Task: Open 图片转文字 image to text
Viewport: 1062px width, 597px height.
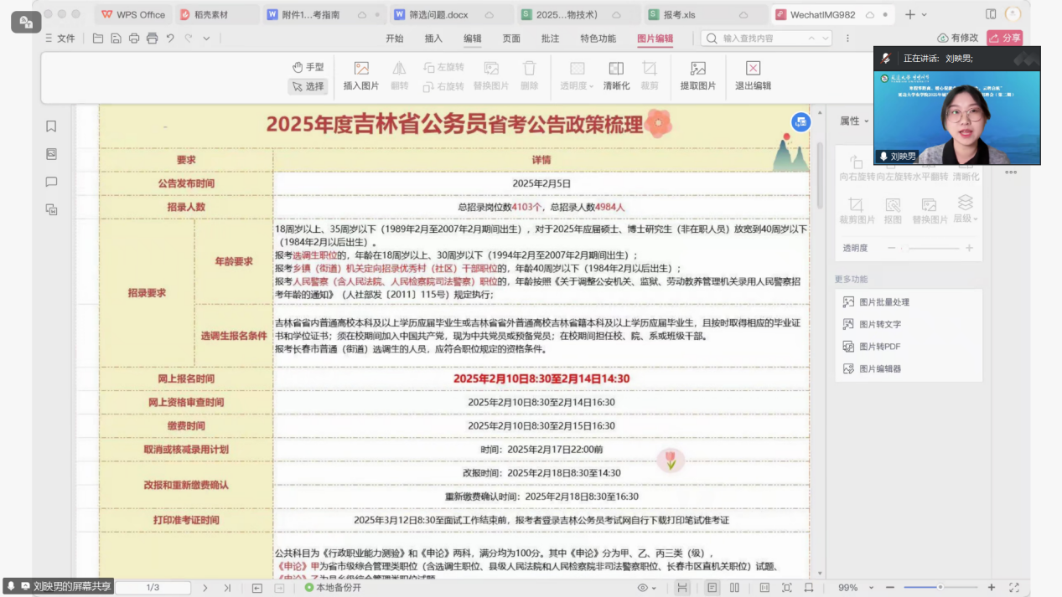Action: (x=872, y=324)
